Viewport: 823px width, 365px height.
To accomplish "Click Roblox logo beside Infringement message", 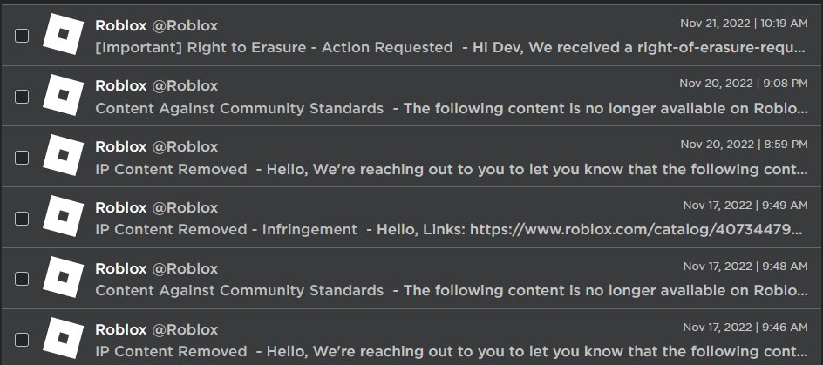I will point(63,216).
